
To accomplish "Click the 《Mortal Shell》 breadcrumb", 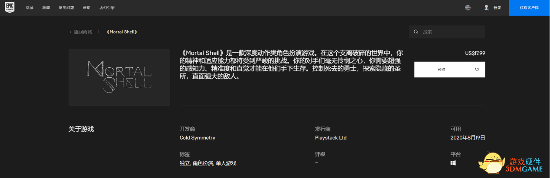I will [122, 32].
